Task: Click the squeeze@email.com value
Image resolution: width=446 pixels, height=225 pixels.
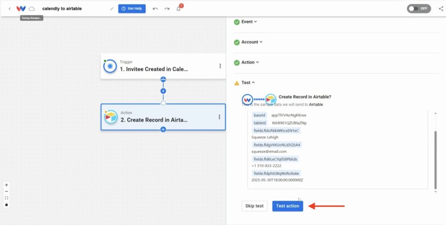Action: [x=269, y=151]
